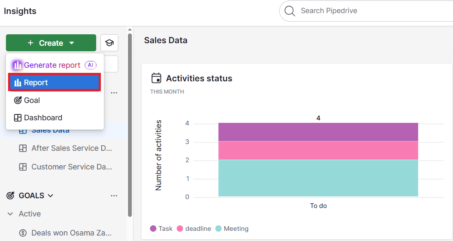The width and height of the screenshot is (453, 241).
Task: Click the teal Meeting bar segment
Action: [x=318, y=178]
